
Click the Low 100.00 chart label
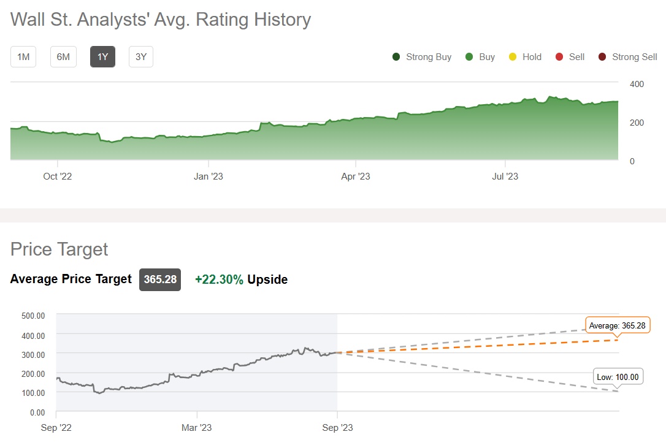coord(618,377)
